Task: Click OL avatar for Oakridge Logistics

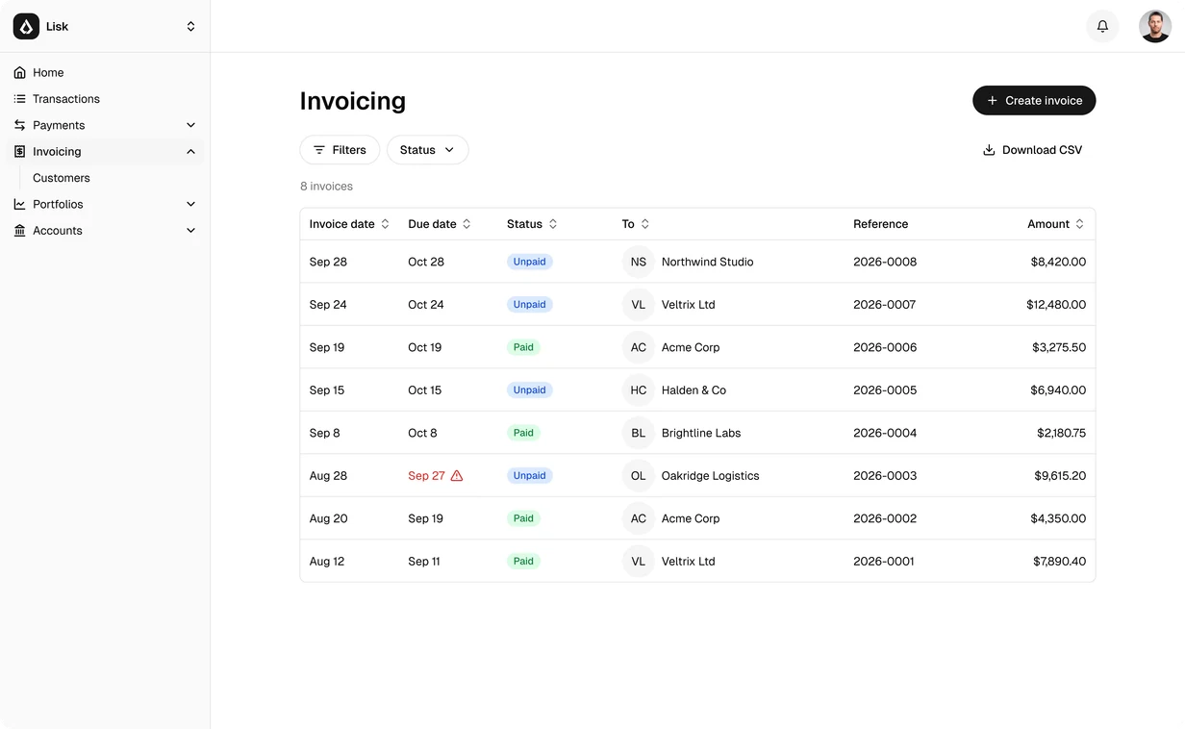Action: click(x=639, y=476)
